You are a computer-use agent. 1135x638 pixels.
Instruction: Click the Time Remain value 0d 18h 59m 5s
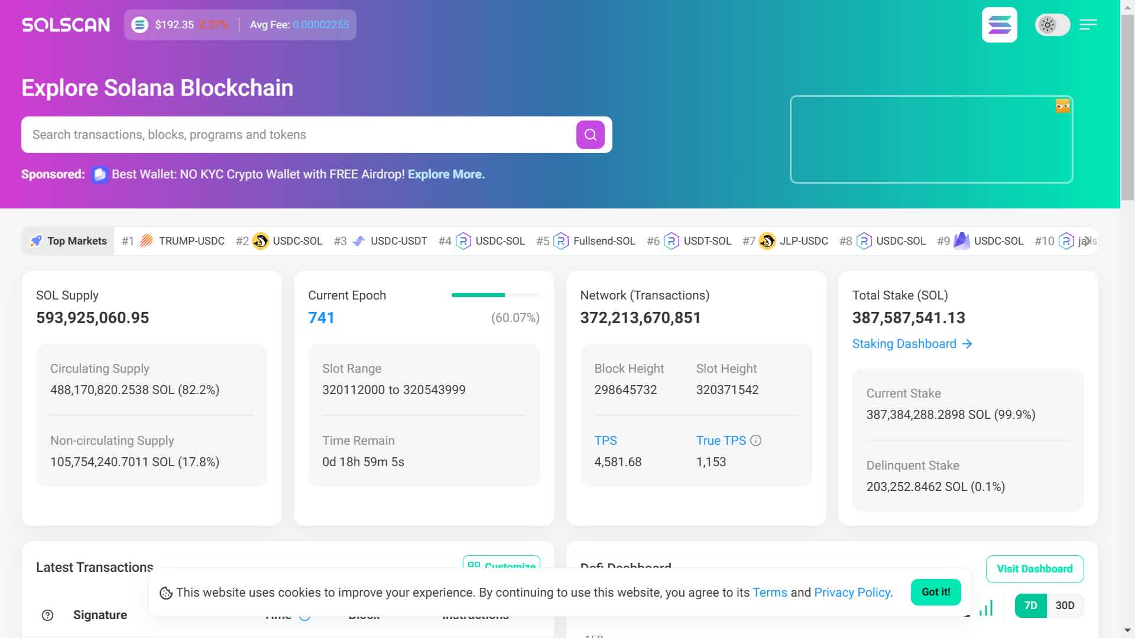point(363,462)
